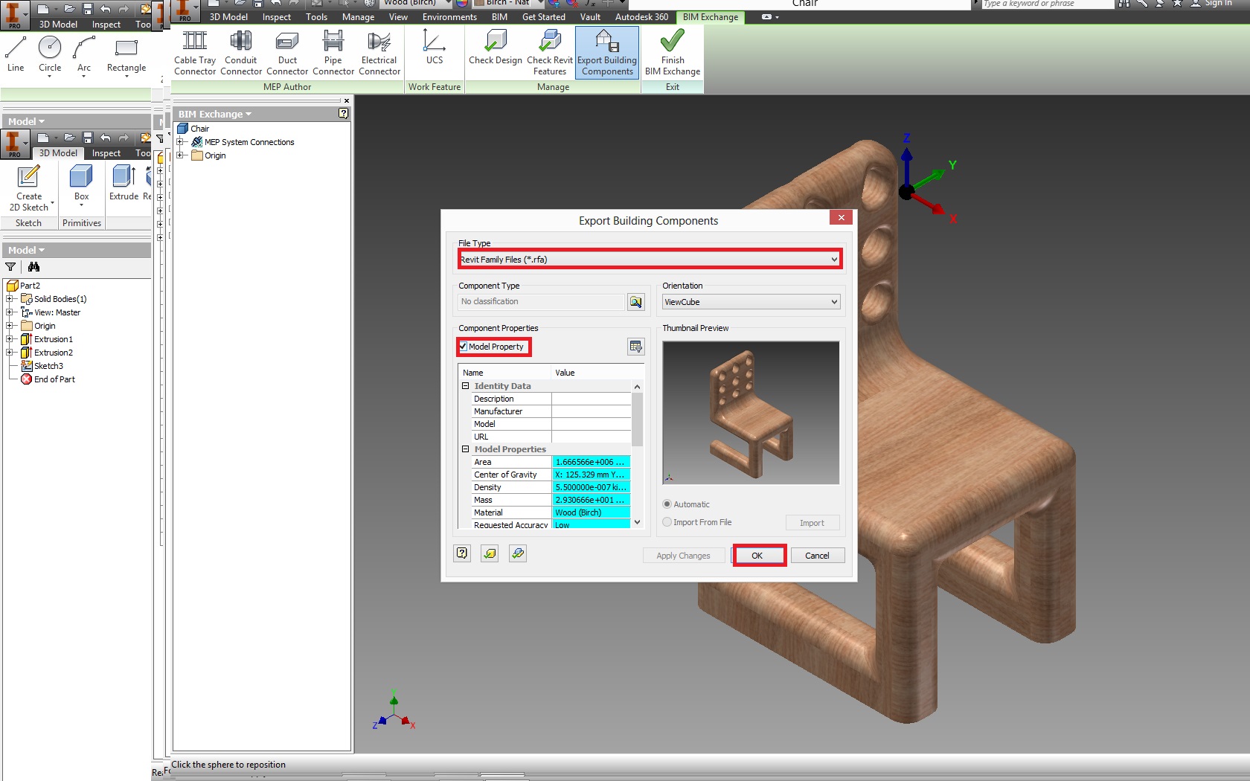Viewport: 1250px width, 781px height.
Task: Select the Duct Connector tool
Action: point(287,53)
